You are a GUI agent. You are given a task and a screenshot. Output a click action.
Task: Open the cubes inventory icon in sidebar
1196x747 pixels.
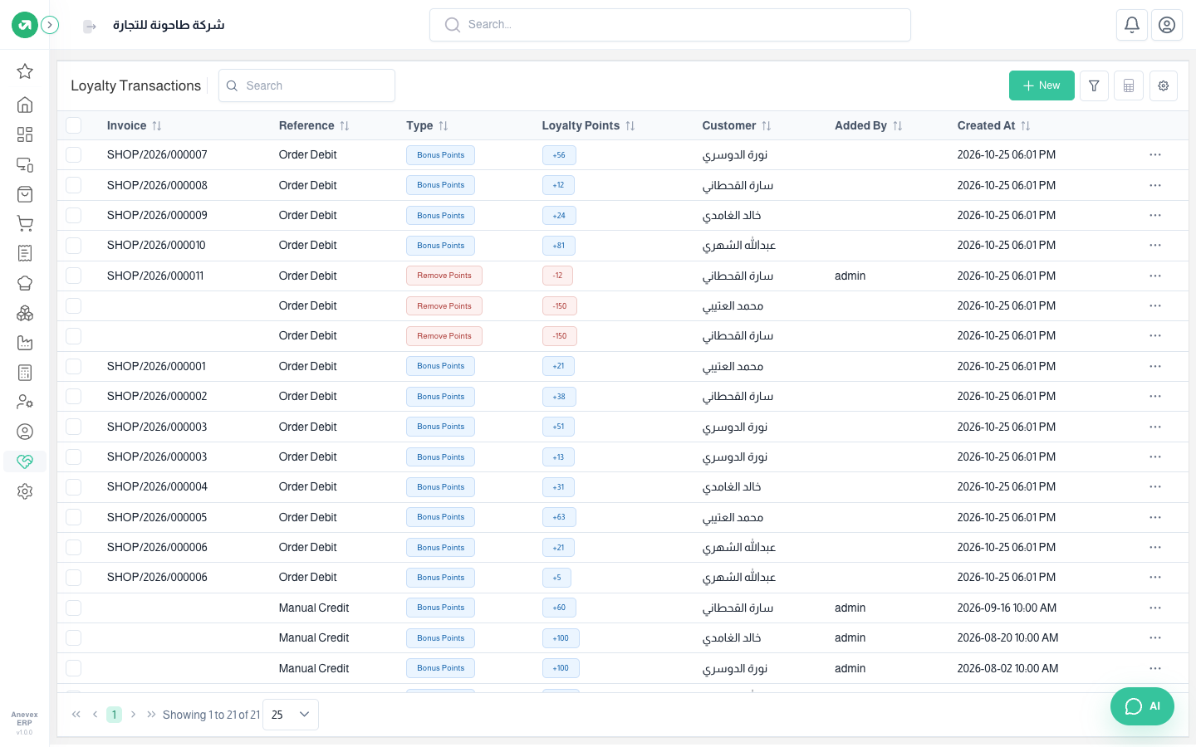25,313
